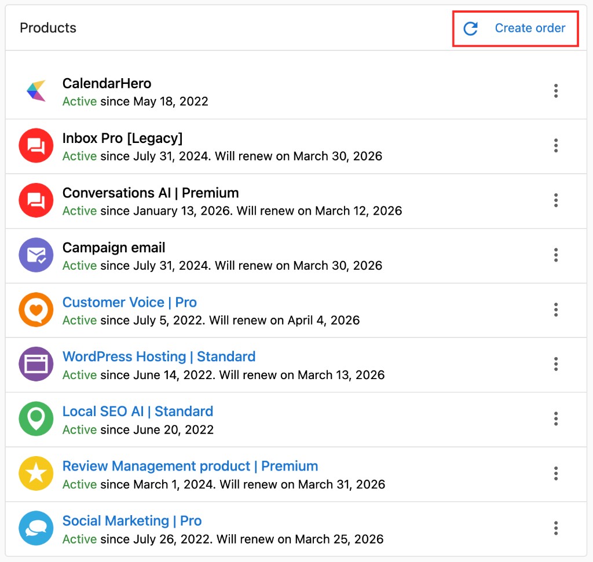Open the three-dot menu for CalendarHero
Screen dimensions: 593x562
click(x=555, y=91)
